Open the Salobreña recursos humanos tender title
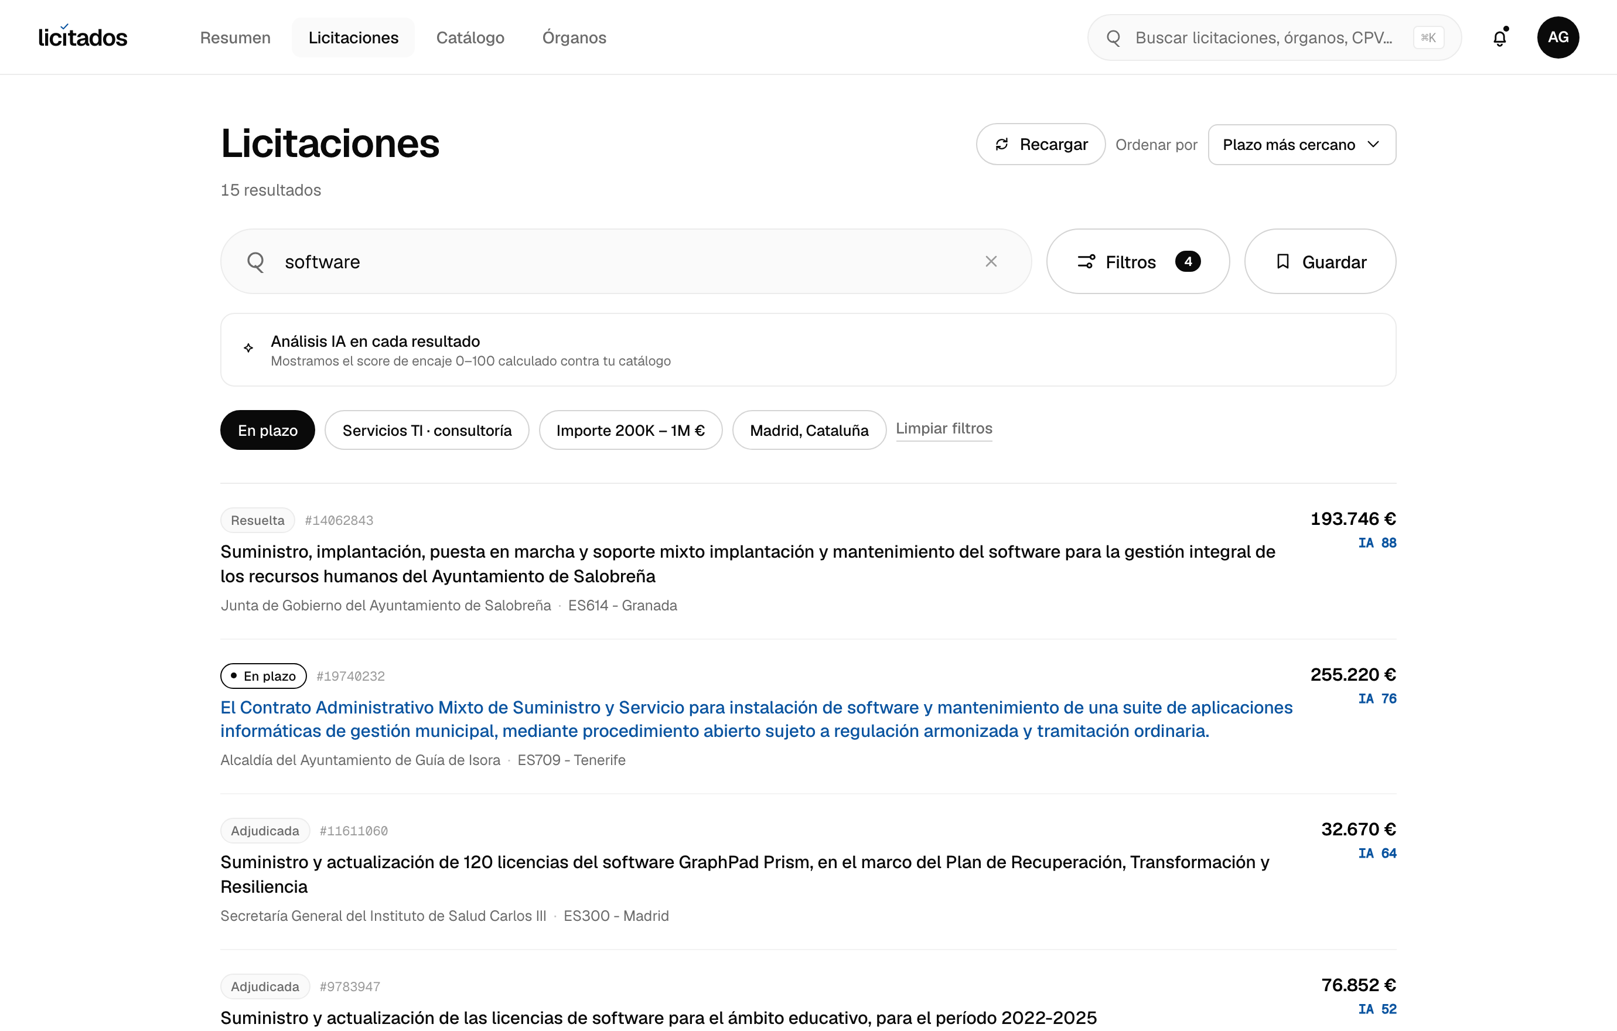The image size is (1617, 1031). [x=748, y=564]
